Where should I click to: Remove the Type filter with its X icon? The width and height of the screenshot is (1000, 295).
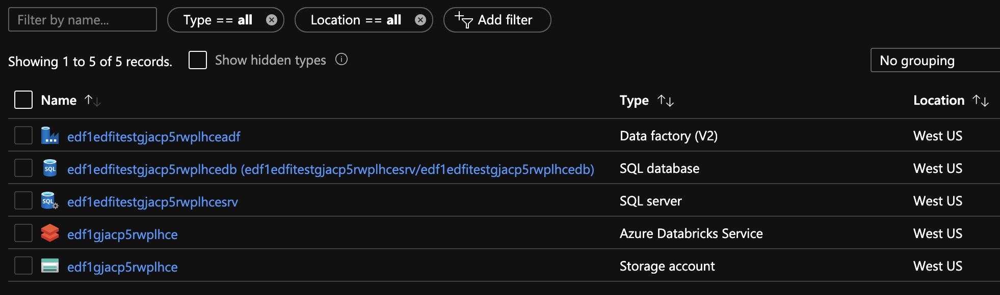point(272,20)
